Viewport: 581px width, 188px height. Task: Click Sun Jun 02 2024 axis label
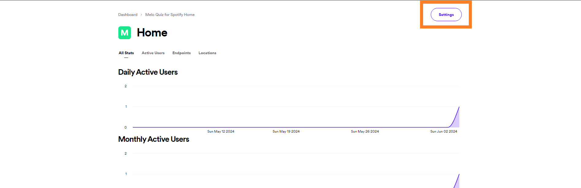coord(444,131)
